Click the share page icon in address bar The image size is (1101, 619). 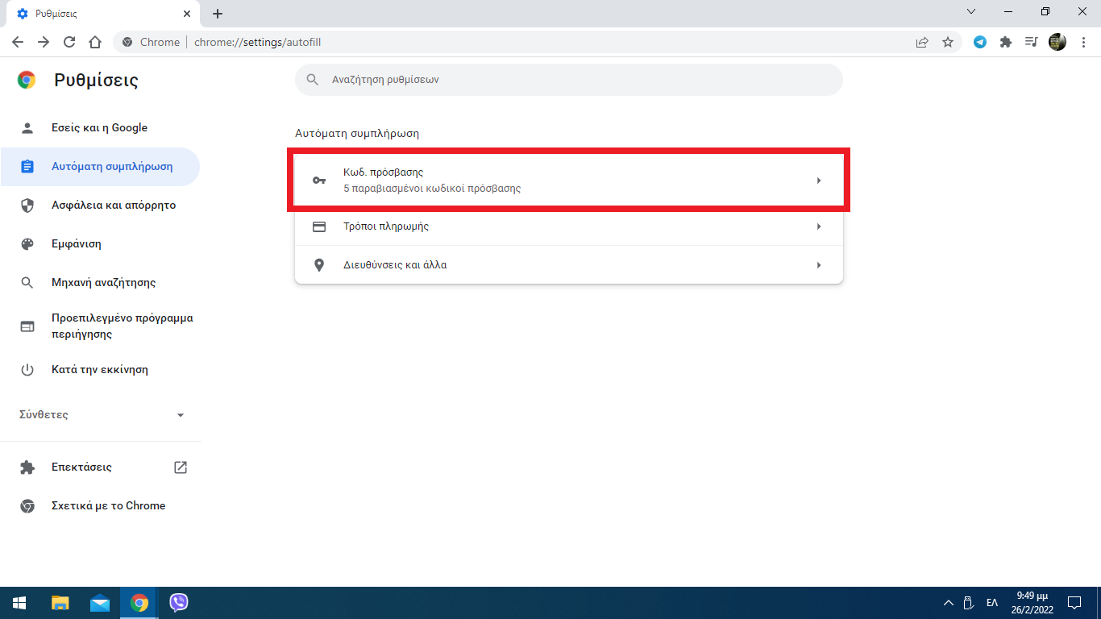(x=922, y=42)
